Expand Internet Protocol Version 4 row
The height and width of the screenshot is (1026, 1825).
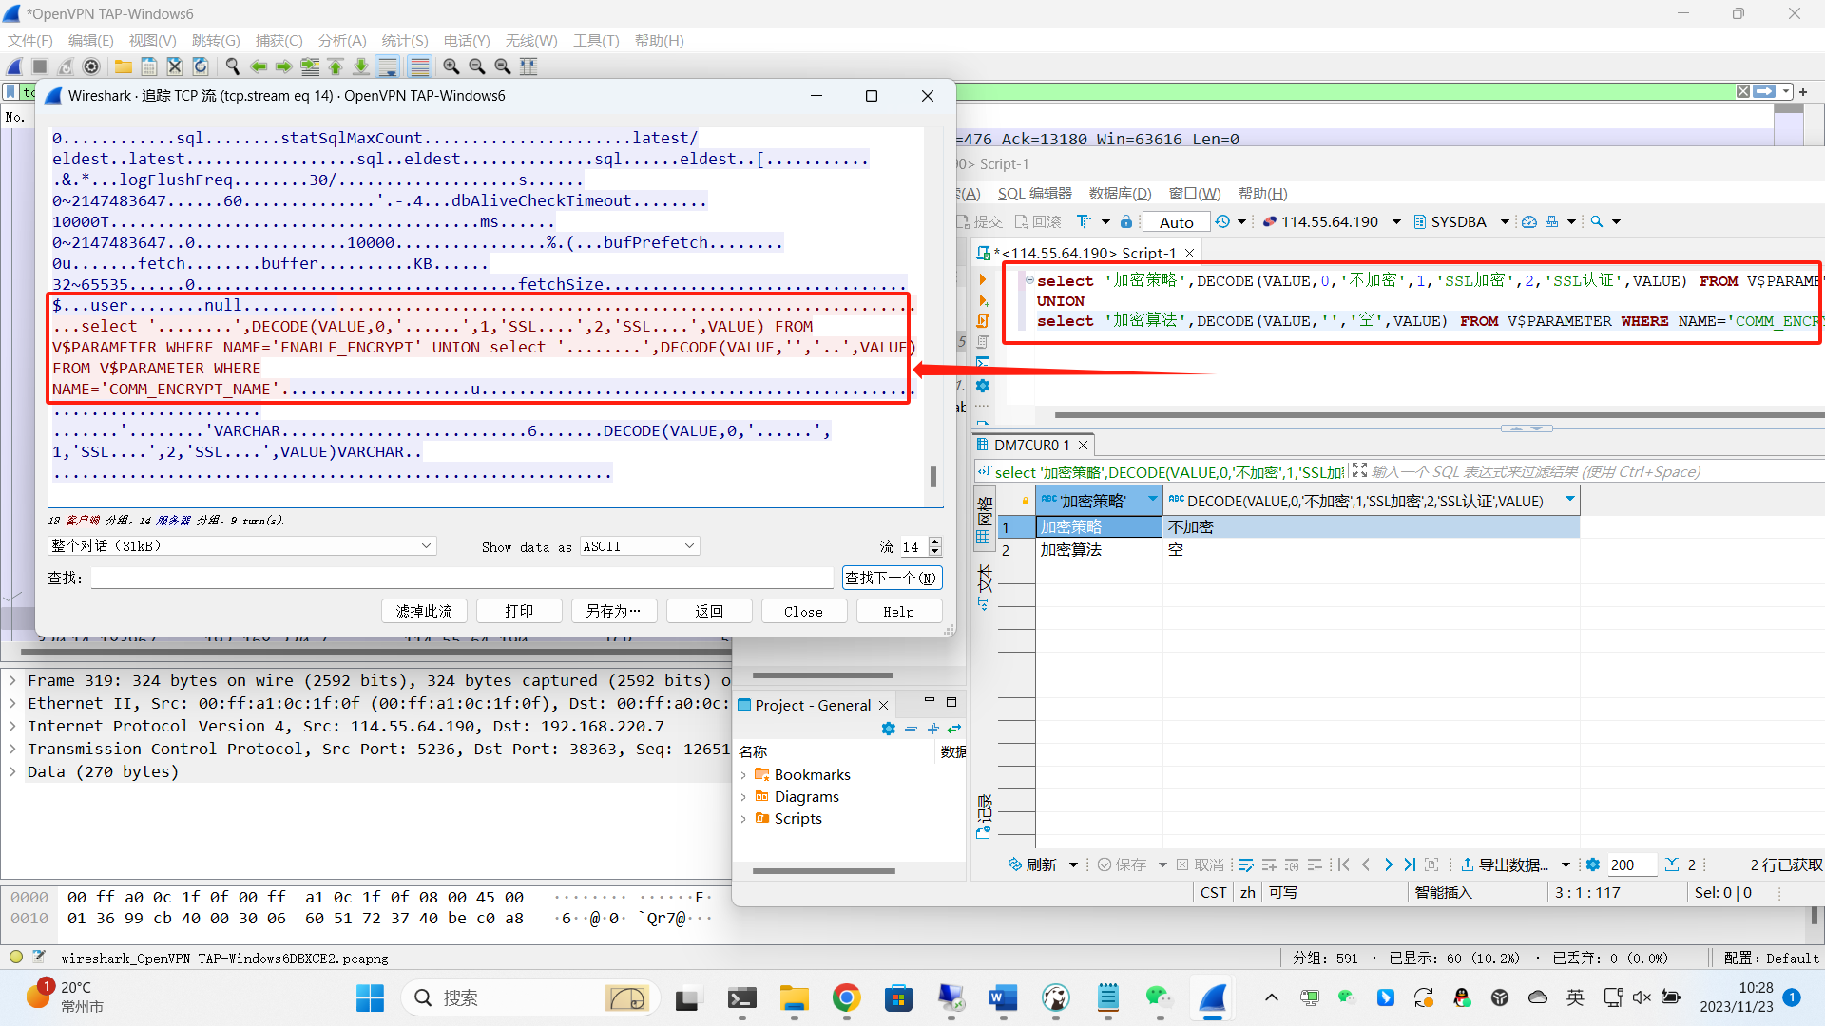tap(12, 726)
